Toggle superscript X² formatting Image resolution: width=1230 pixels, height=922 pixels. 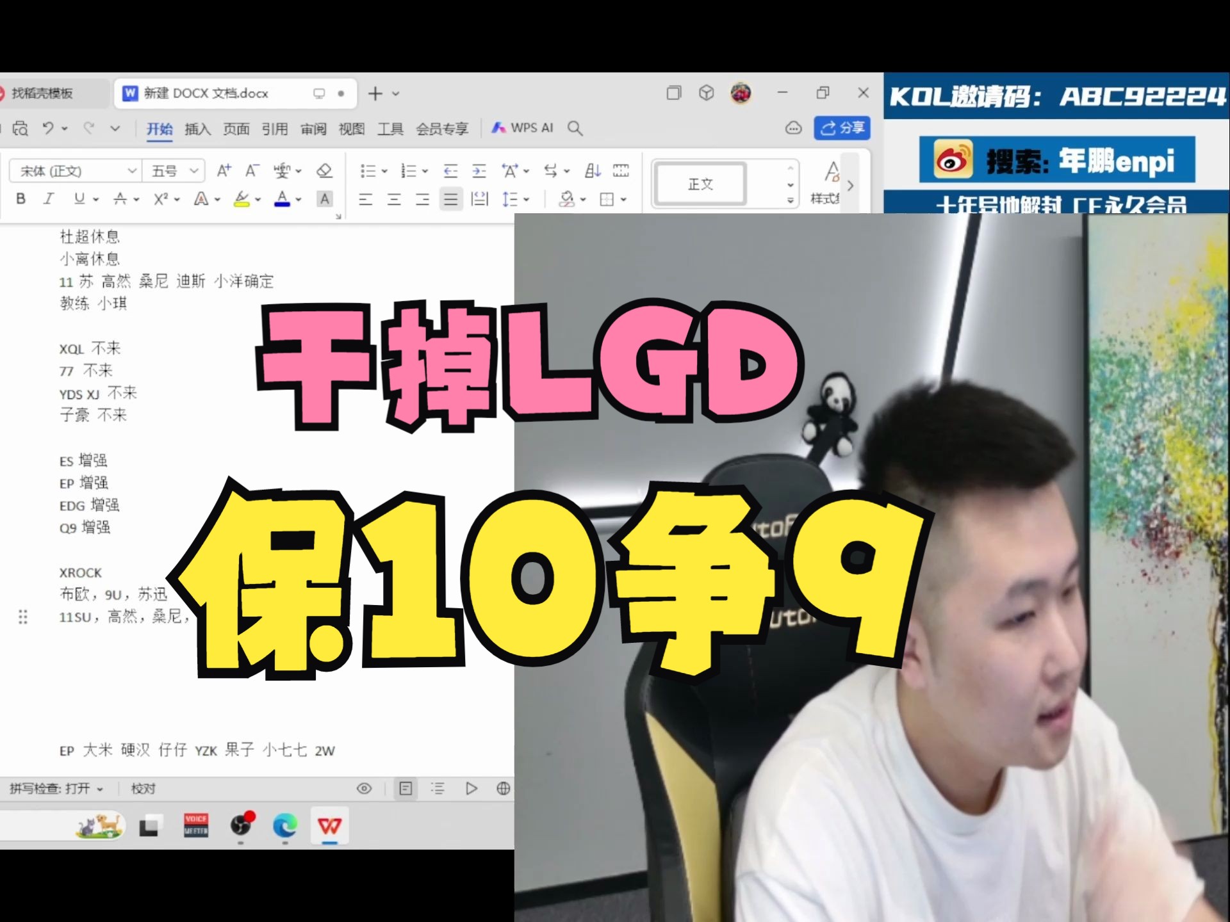(x=160, y=199)
